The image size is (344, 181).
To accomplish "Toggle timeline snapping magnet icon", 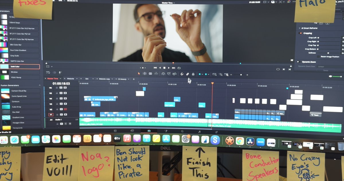I will (182, 74).
